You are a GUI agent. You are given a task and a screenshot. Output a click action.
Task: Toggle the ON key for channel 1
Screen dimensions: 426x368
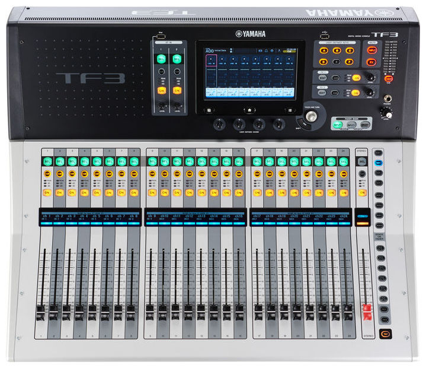pyautogui.click(x=47, y=193)
